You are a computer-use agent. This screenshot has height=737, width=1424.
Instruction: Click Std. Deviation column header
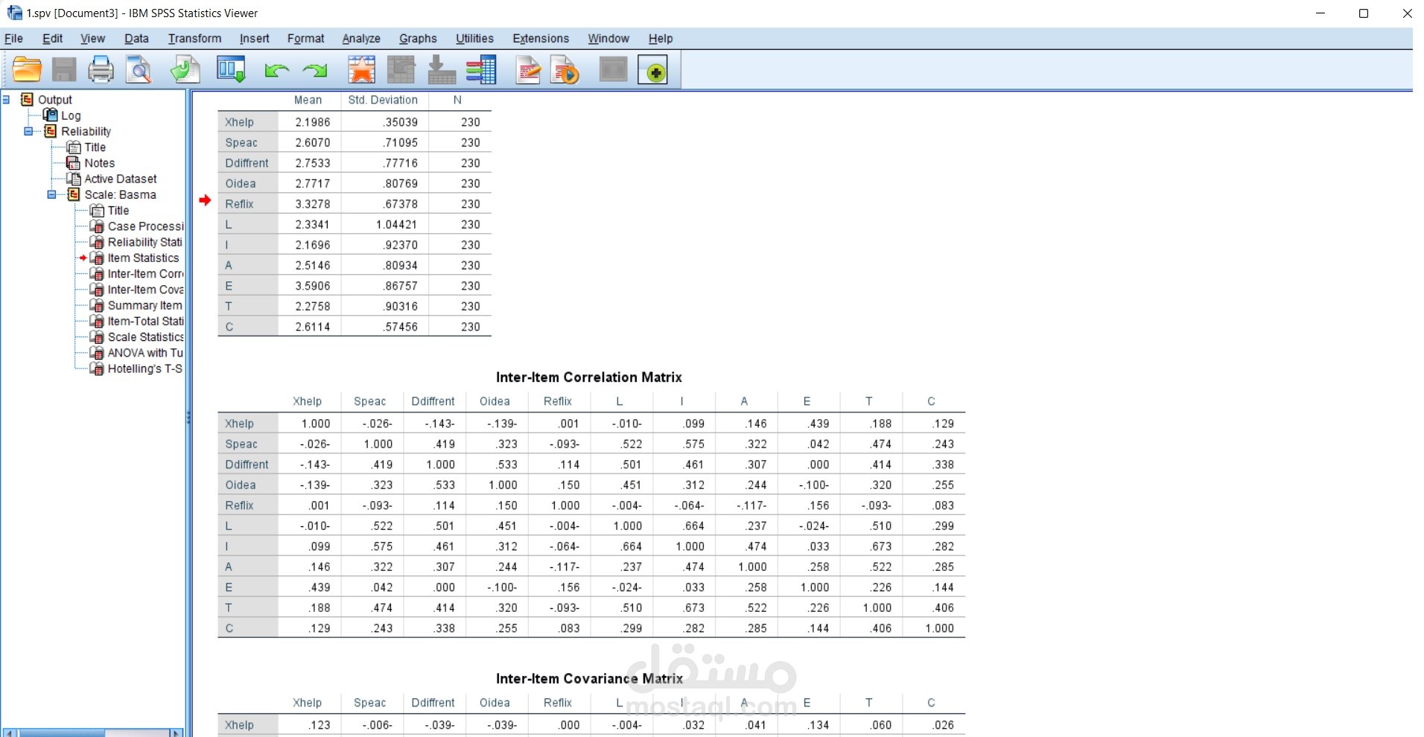point(383,100)
